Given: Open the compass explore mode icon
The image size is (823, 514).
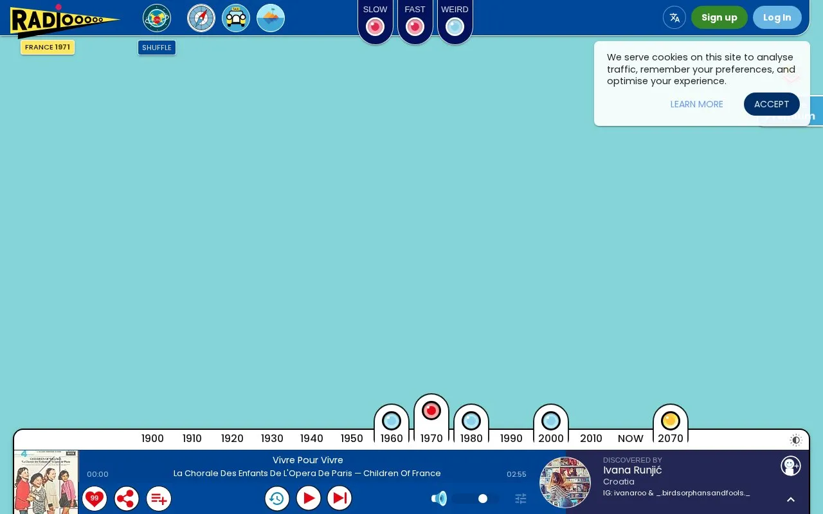Looking at the screenshot, I should click(x=201, y=18).
